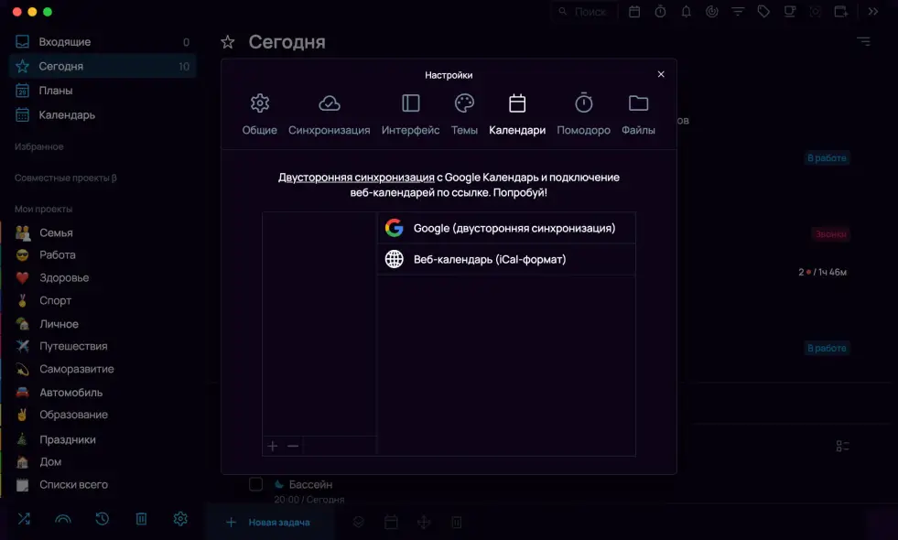Viewport: 898px width, 540px height.
Task: Open the Интерфейс layout settings
Action: 411,114
